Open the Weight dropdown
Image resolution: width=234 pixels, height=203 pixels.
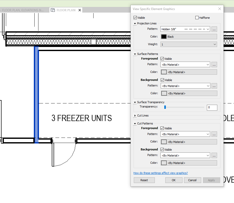click(189, 44)
